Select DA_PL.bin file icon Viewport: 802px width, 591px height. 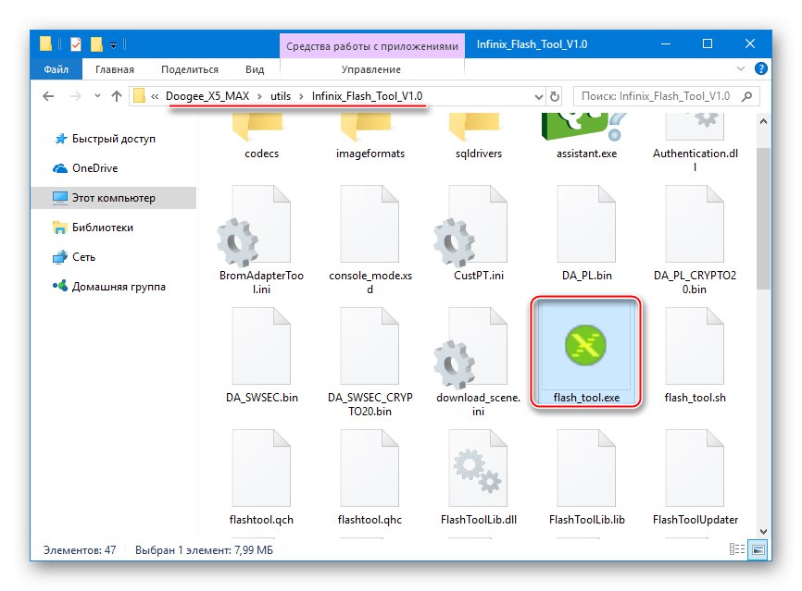click(586, 224)
